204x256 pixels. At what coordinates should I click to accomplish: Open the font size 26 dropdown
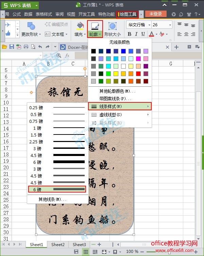(170, 25)
